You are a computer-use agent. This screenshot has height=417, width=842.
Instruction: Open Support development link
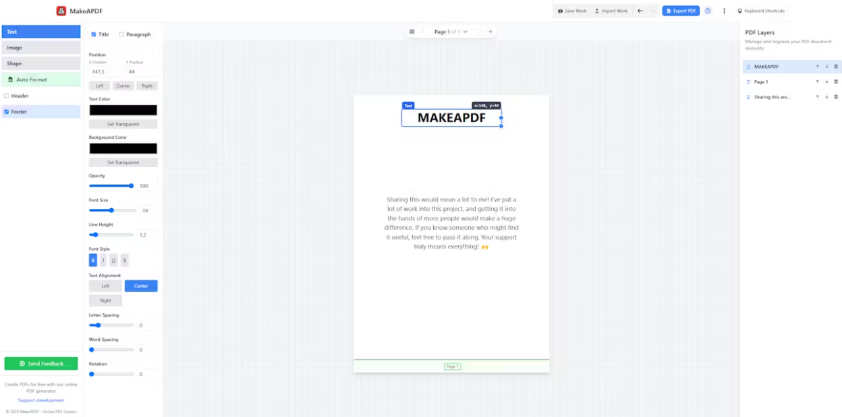pos(41,400)
